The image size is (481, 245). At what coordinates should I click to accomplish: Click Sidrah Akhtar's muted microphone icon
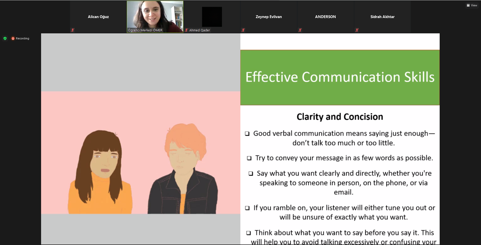click(x=357, y=30)
